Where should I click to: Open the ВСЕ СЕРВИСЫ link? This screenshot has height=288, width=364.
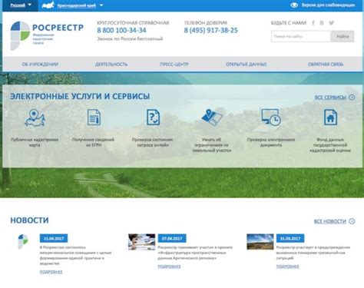[x=330, y=98]
